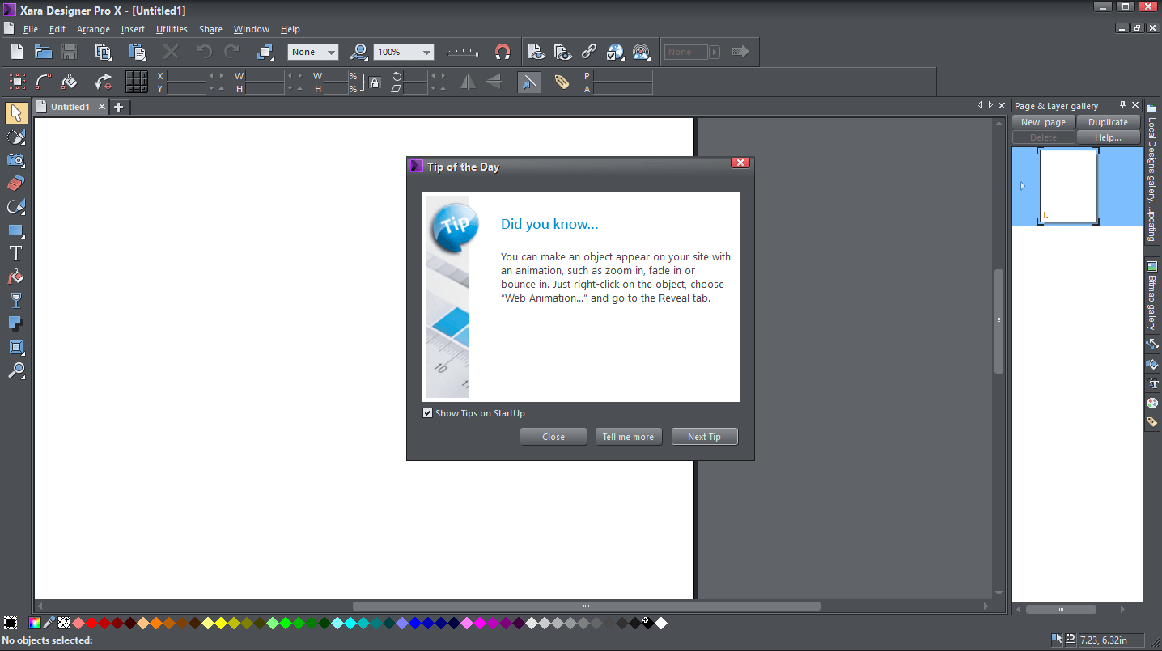
Task: Click the horizontal canvas scrollbar
Action: (x=586, y=606)
